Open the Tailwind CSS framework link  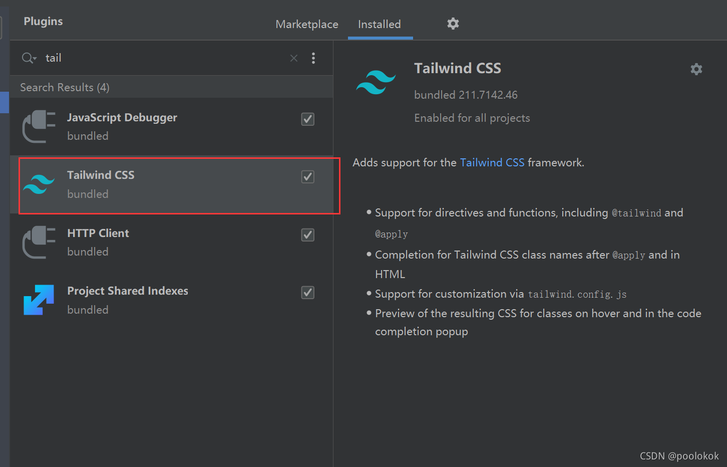click(492, 162)
